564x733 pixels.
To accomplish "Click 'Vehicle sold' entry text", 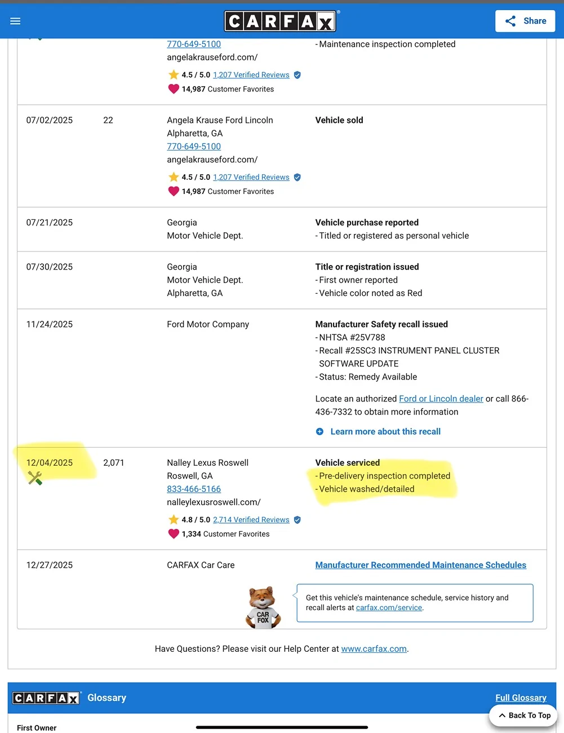I will [339, 120].
